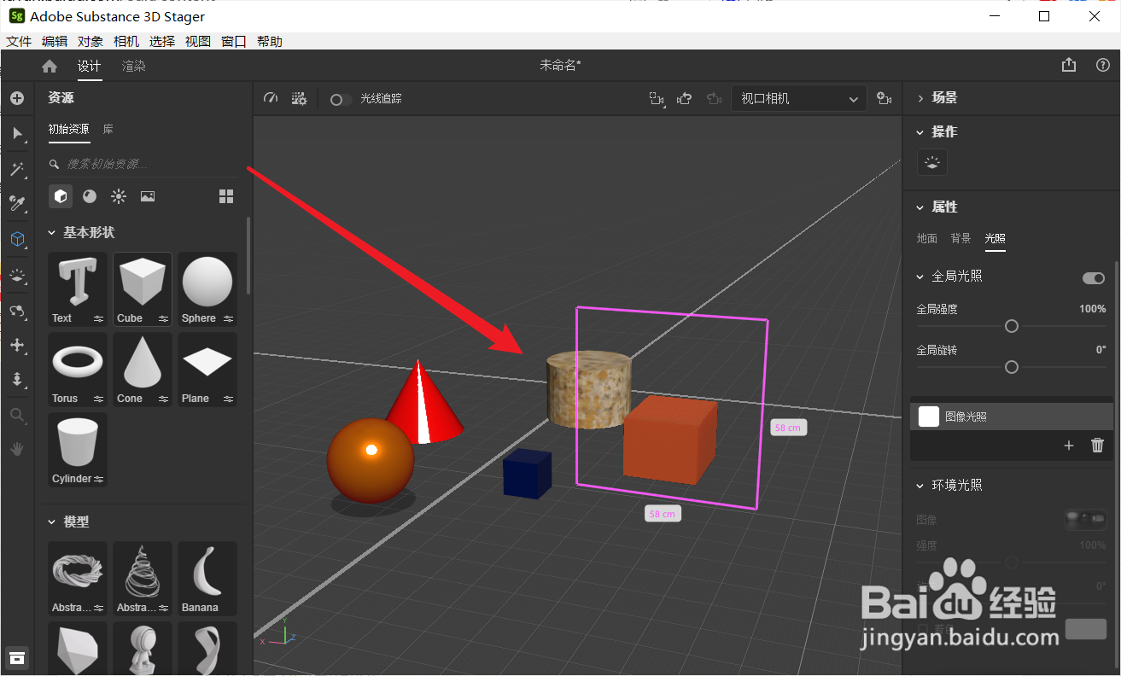Click the camera icon right of the dropdown
Viewport: 1121px width, 676px height.
(x=885, y=99)
